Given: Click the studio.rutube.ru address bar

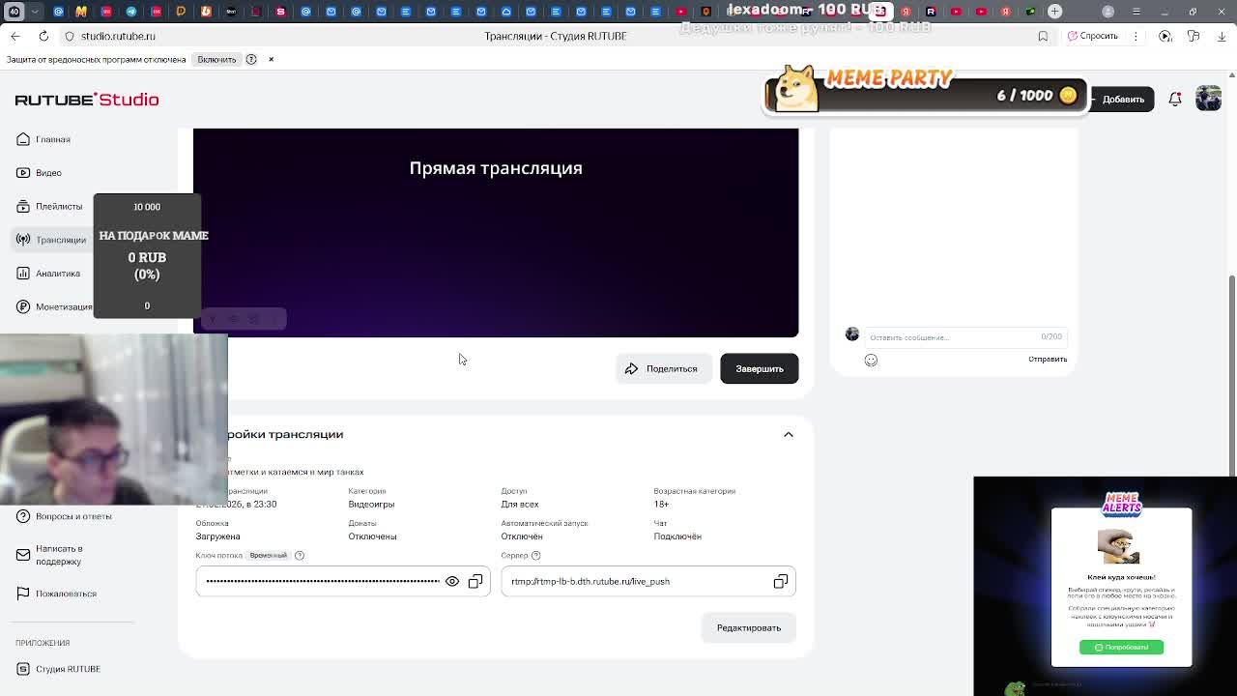Looking at the screenshot, I should pos(118,36).
